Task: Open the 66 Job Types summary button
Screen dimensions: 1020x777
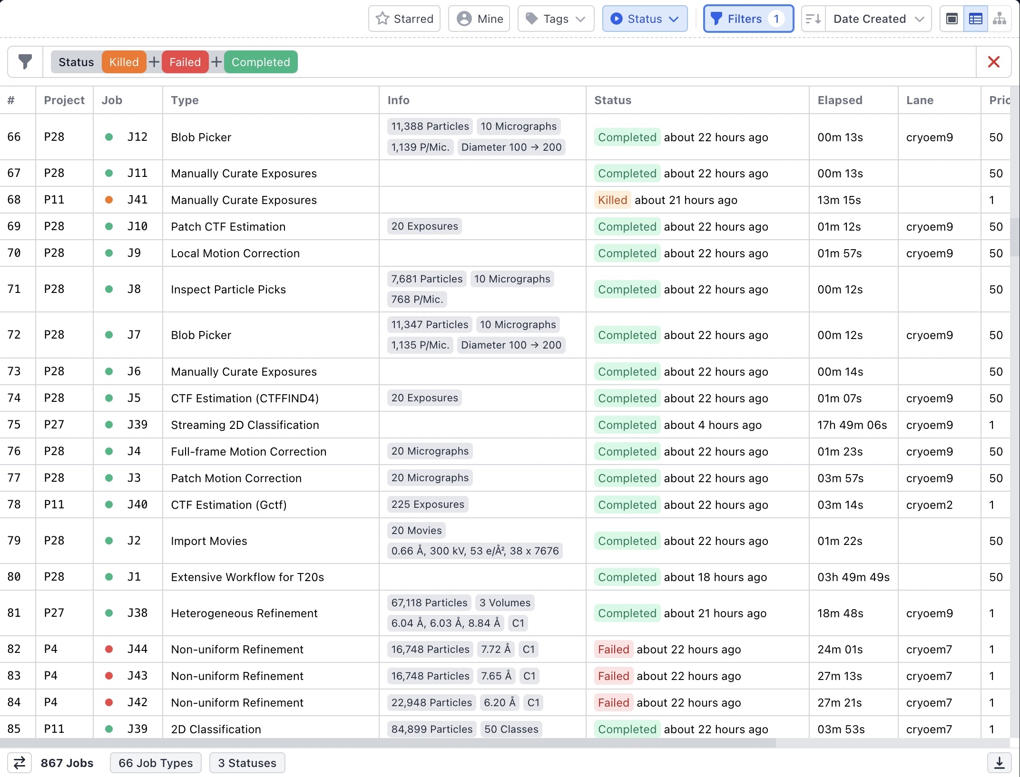Action: pos(156,763)
